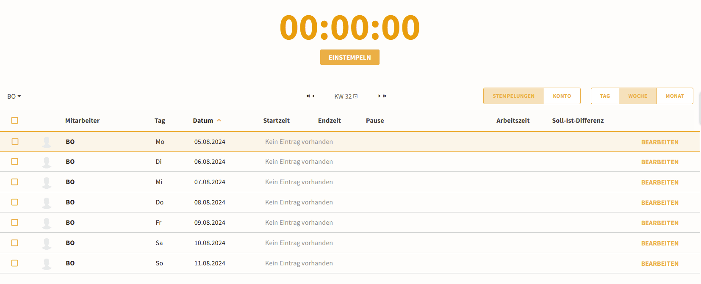
Task: Select the checkbox for the Saturday 10.08.2024 entry
Action: pyautogui.click(x=15, y=243)
